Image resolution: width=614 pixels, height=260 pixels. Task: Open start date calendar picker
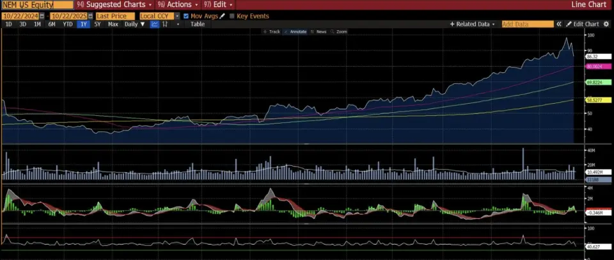click(43, 16)
